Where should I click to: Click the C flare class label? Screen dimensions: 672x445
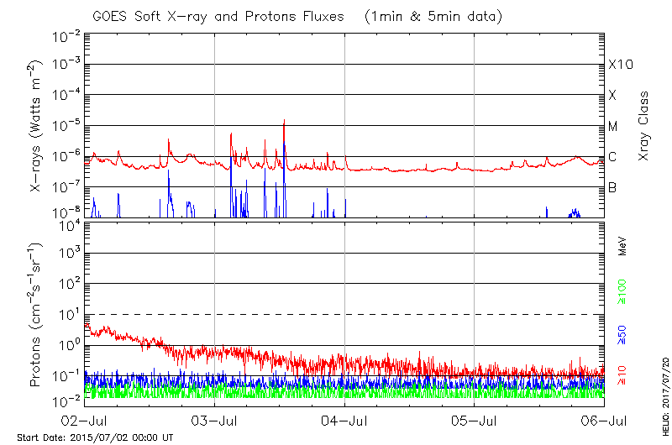click(x=612, y=157)
